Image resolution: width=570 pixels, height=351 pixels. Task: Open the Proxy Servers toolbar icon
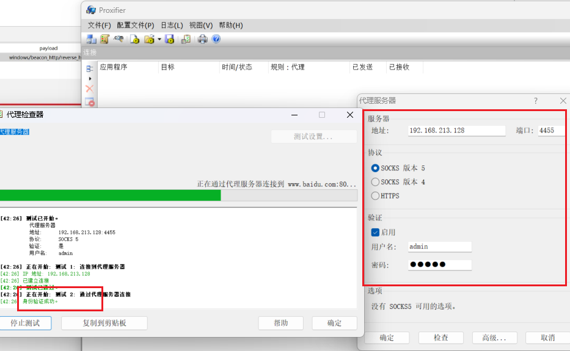91,39
